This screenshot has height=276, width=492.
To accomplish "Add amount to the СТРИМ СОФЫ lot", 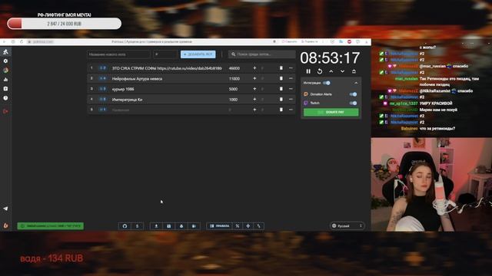I will click(x=254, y=68).
